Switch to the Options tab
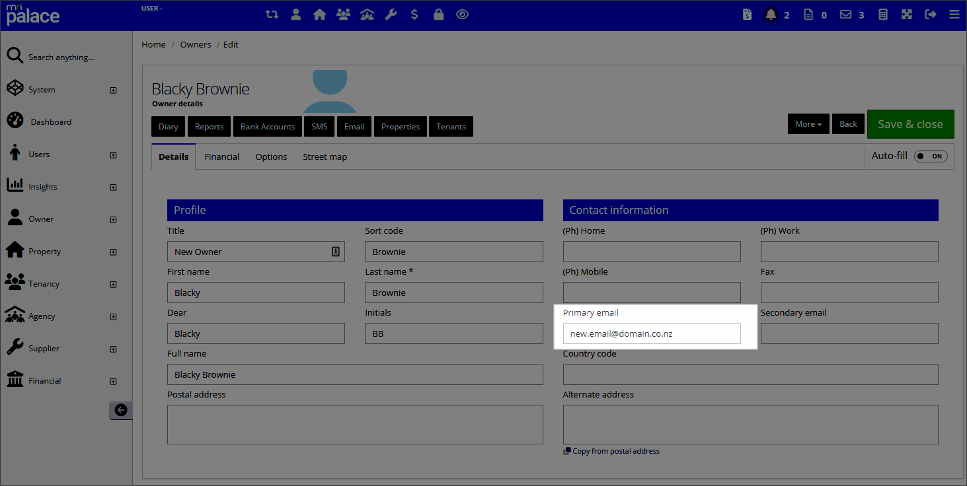This screenshot has width=967, height=486. coord(272,156)
